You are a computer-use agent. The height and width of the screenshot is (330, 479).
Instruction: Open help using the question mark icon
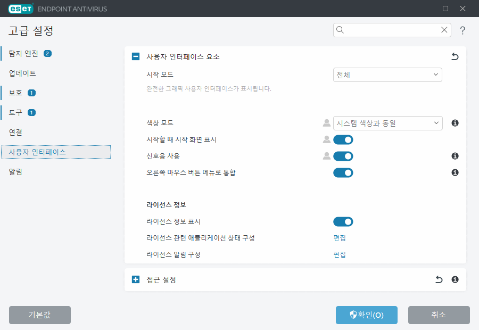(463, 30)
